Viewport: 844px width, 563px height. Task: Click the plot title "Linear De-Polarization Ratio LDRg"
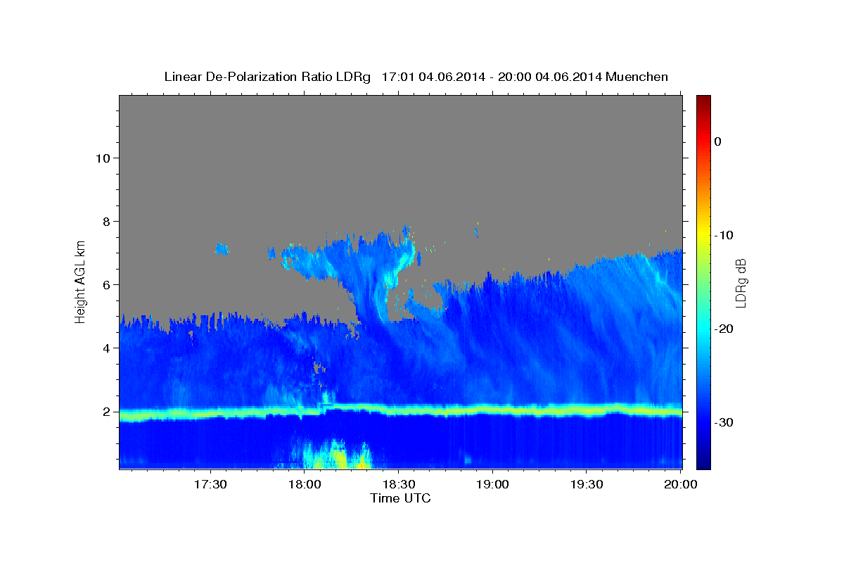click(x=267, y=77)
